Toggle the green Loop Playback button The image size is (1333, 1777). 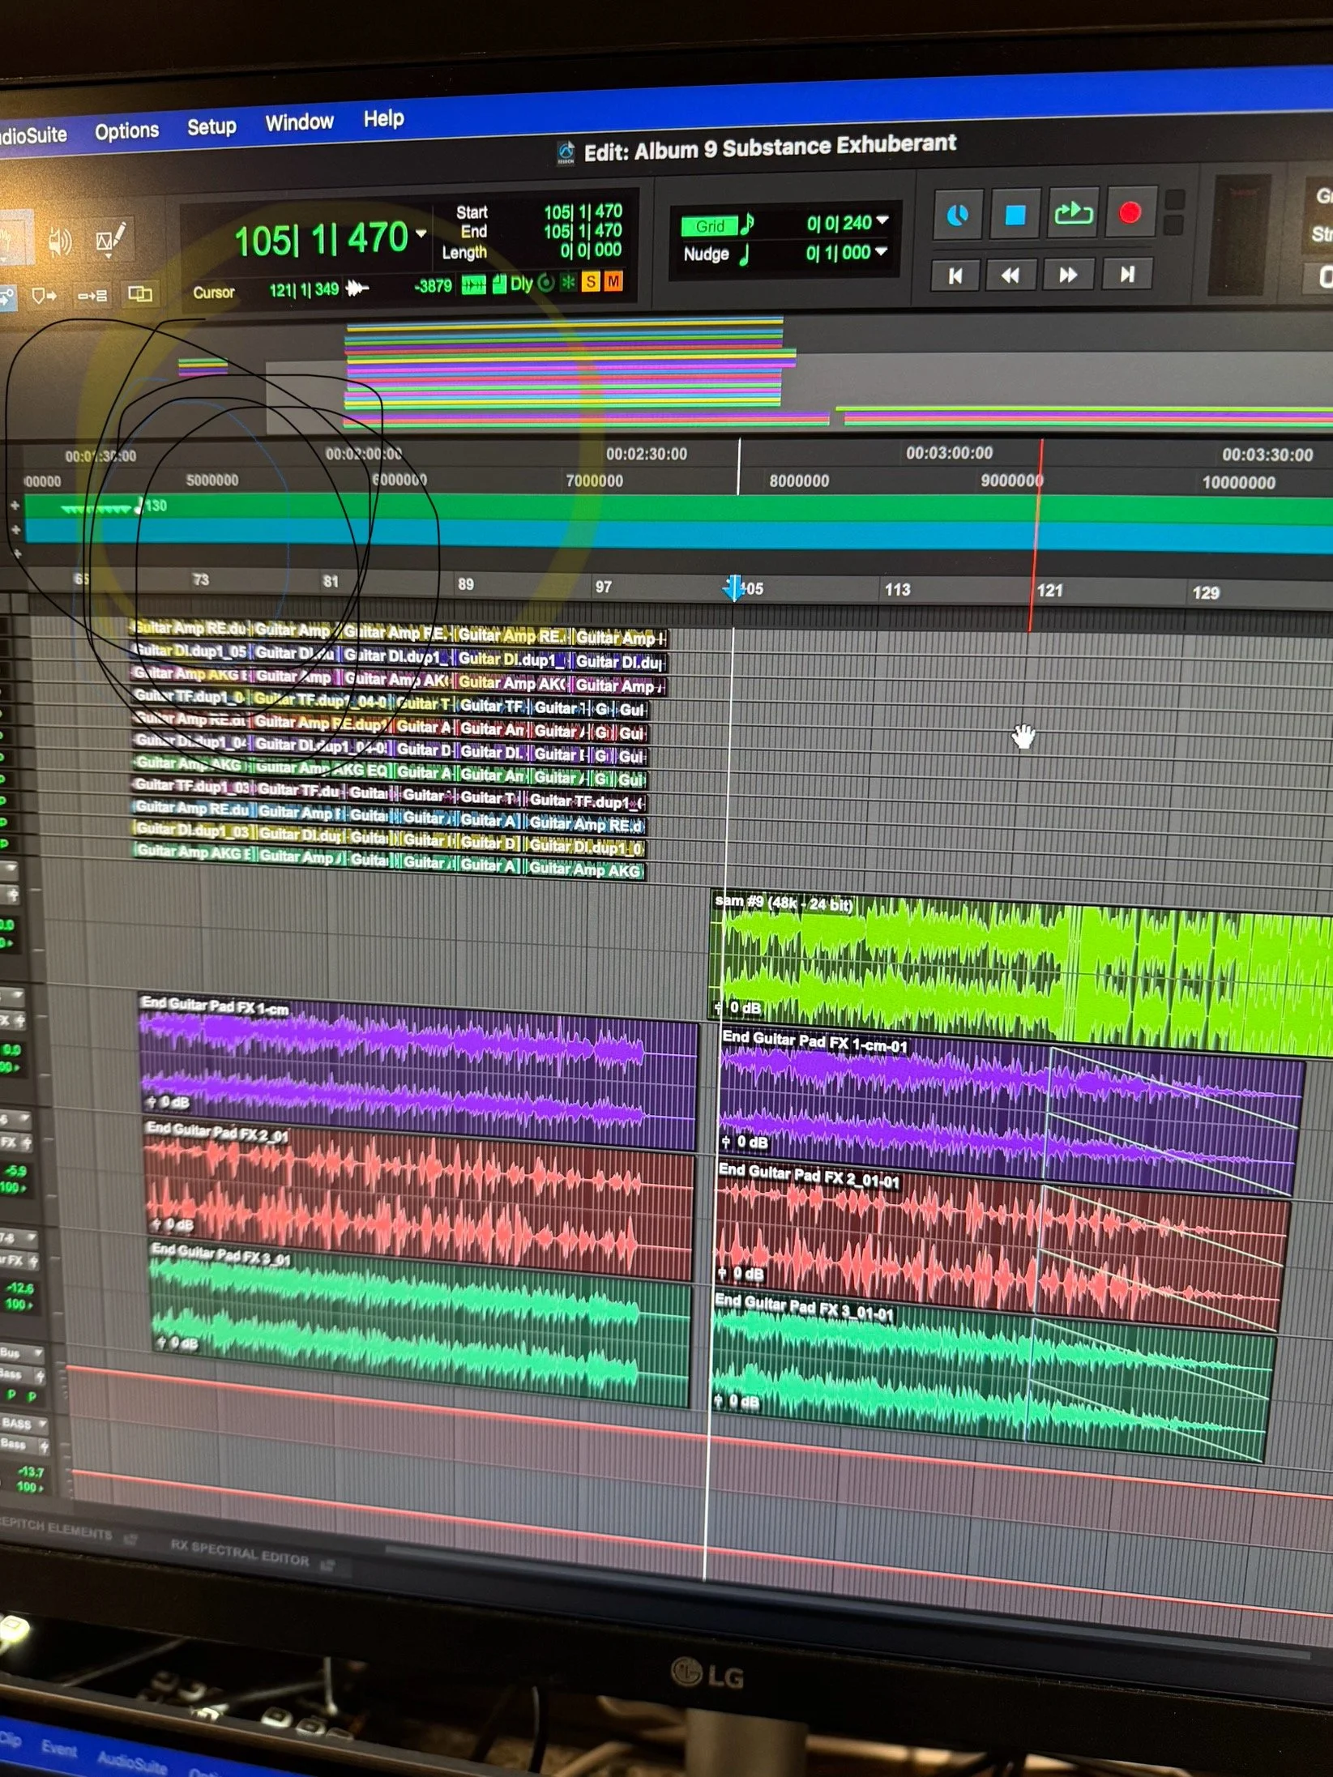point(1072,213)
